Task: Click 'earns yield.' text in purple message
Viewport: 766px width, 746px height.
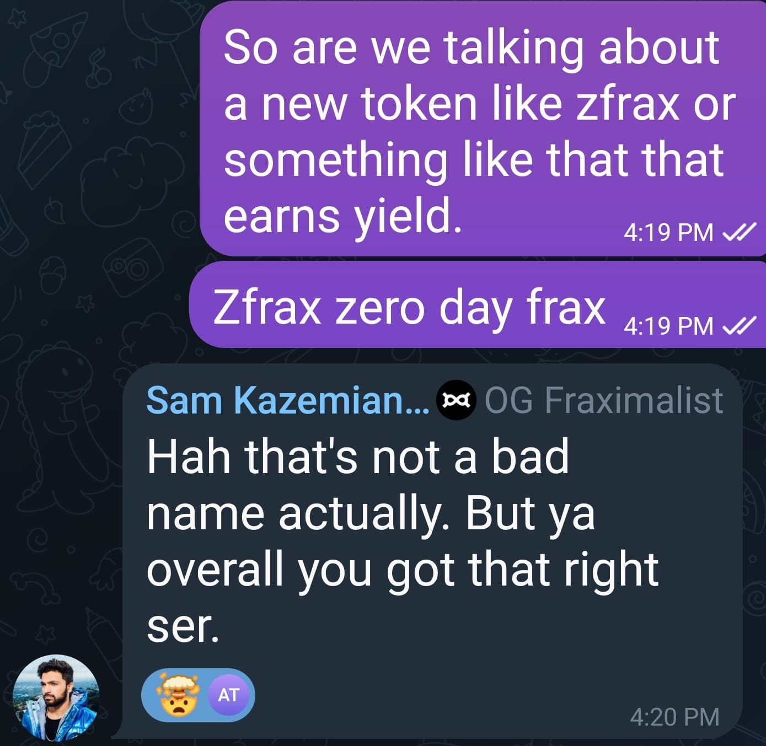Action: [x=342, y=216]
